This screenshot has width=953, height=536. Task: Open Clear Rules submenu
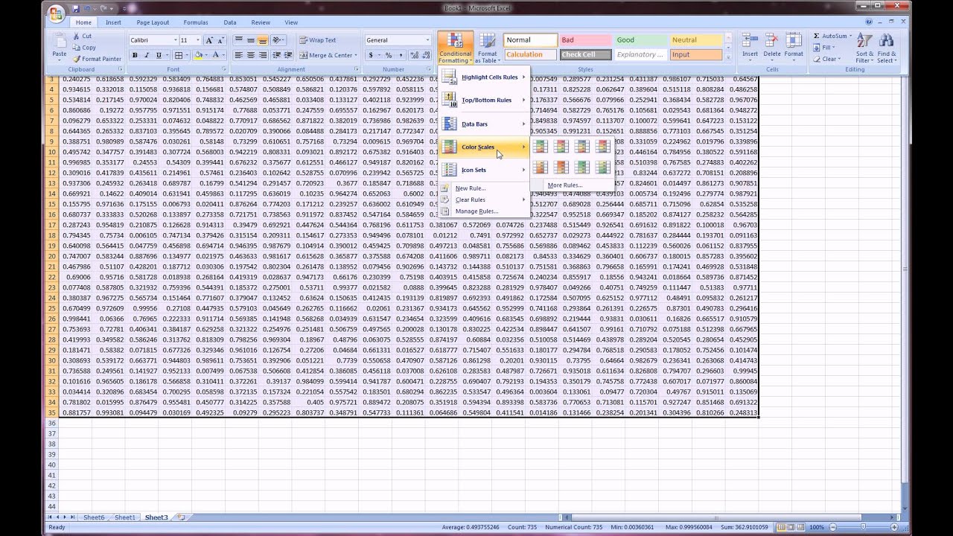[484, 200]
